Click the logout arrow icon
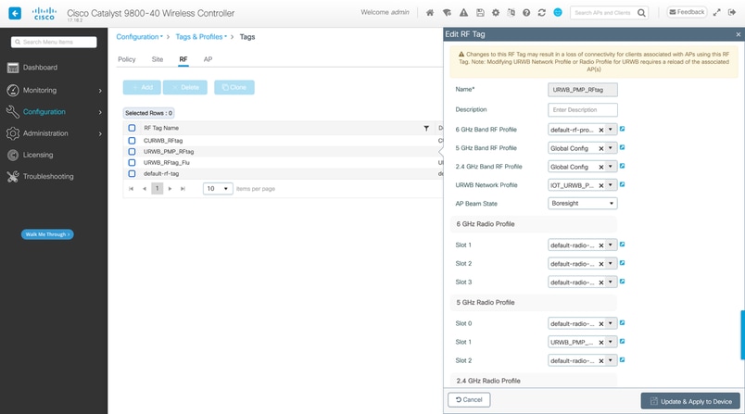 (732, 13)
